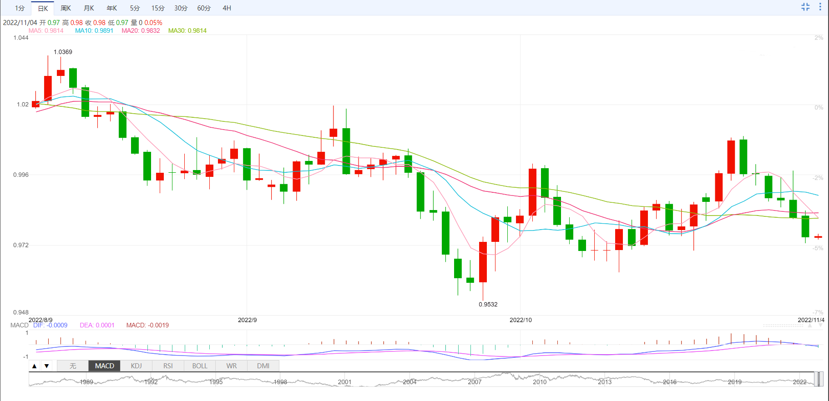This screenshot has height=401, width=829.
Task: Grab the timeline range slider handle
Action: click(818, 379)
